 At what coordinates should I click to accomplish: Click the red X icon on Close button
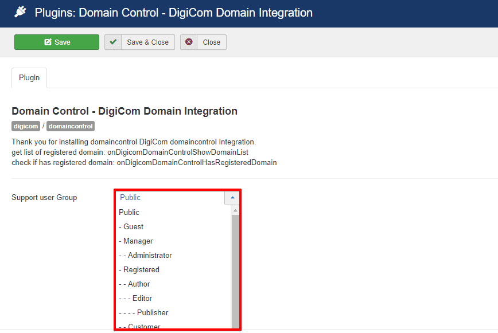[188, 42]
